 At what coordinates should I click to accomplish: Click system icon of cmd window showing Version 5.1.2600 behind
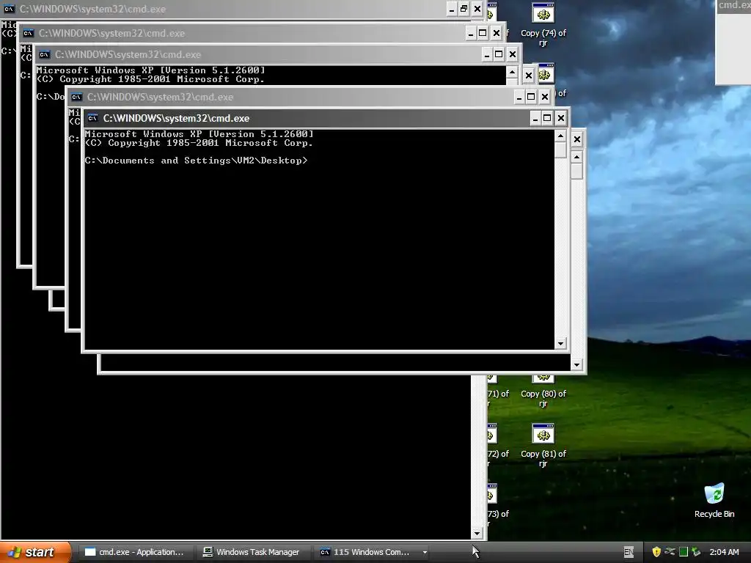point(45,54)
